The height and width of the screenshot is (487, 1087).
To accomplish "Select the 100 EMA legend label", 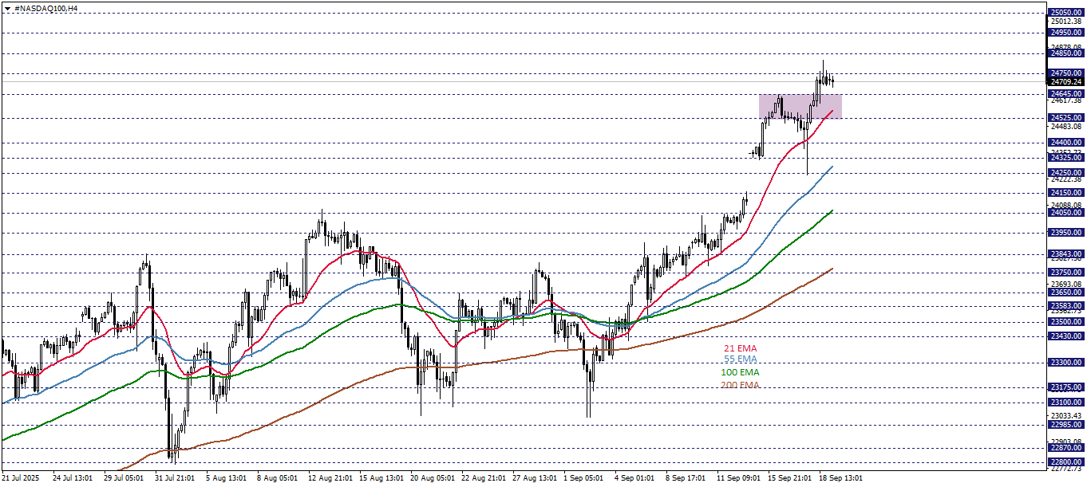I will [x=740, y=372].
